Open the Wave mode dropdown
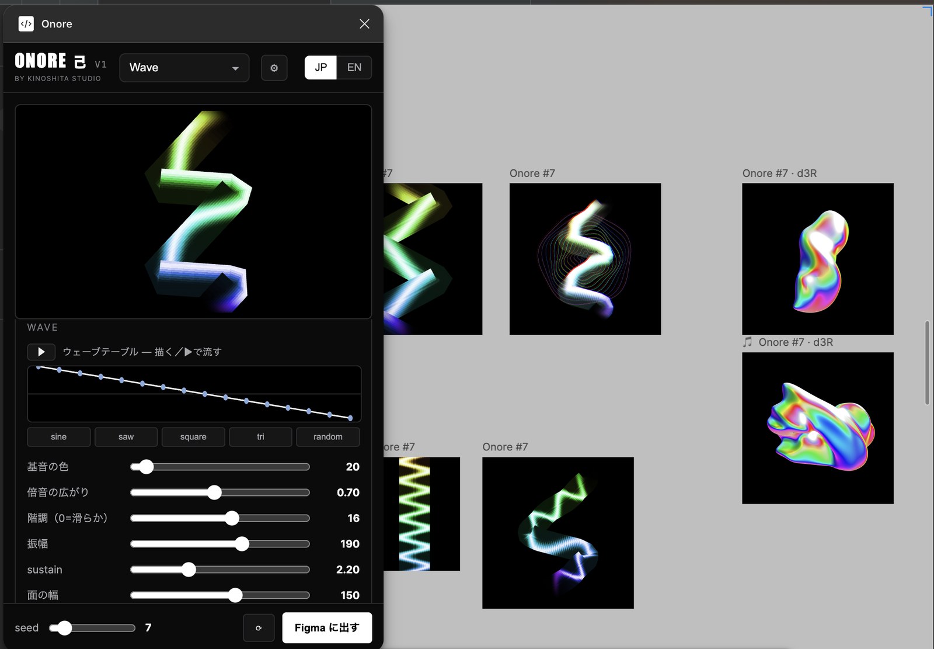 (x=184, y=68)
